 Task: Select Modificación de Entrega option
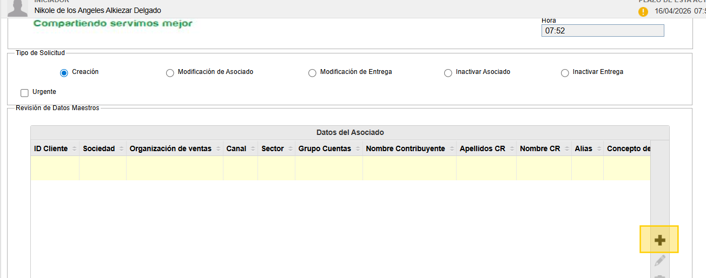click(x=312, y=73)
